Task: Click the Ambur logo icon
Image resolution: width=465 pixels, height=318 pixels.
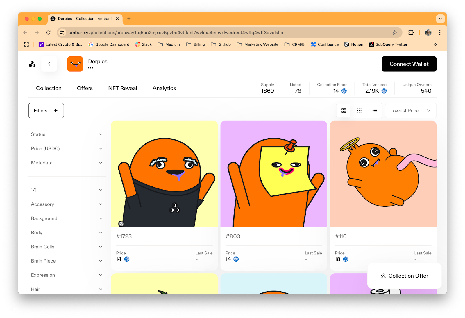Action: click(32, 64)
